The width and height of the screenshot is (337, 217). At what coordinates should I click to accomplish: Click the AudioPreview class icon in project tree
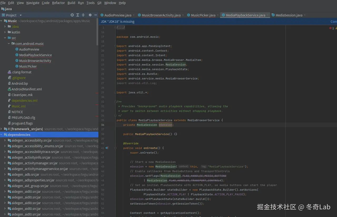click(17, 49)
